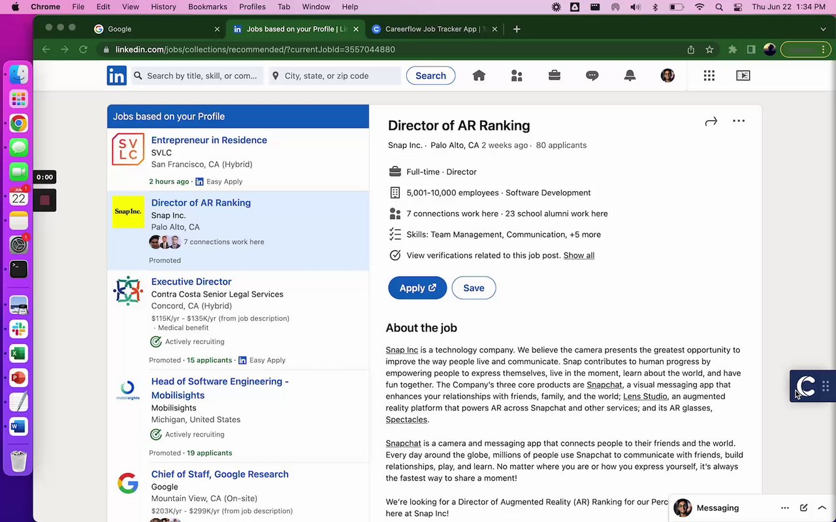Share job with the arrow icon
The image size is (836, 522).
[711, 121]
